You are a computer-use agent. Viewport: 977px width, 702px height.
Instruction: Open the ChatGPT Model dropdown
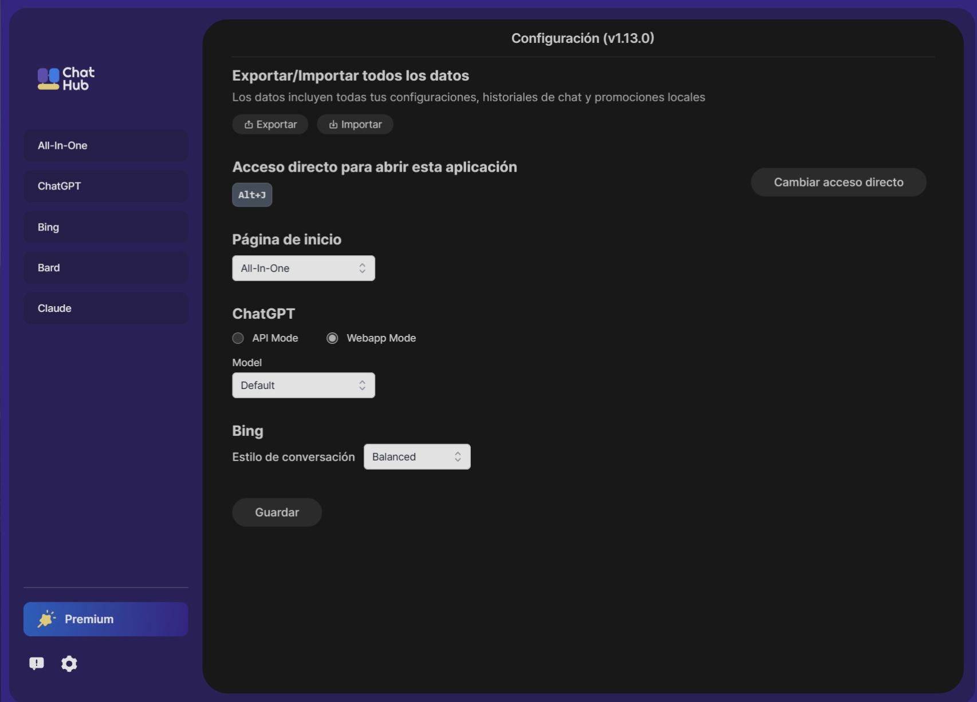[304, 386]
